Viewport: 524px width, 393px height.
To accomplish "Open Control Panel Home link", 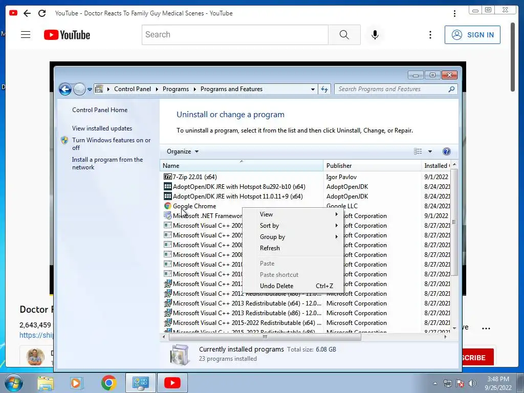I will click(100, 110).
